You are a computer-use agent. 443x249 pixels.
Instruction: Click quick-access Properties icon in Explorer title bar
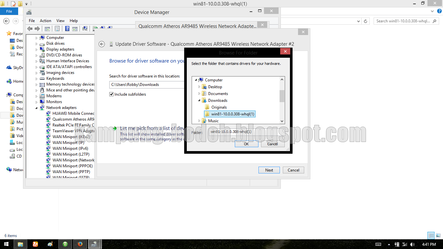[x=13, y=4]
